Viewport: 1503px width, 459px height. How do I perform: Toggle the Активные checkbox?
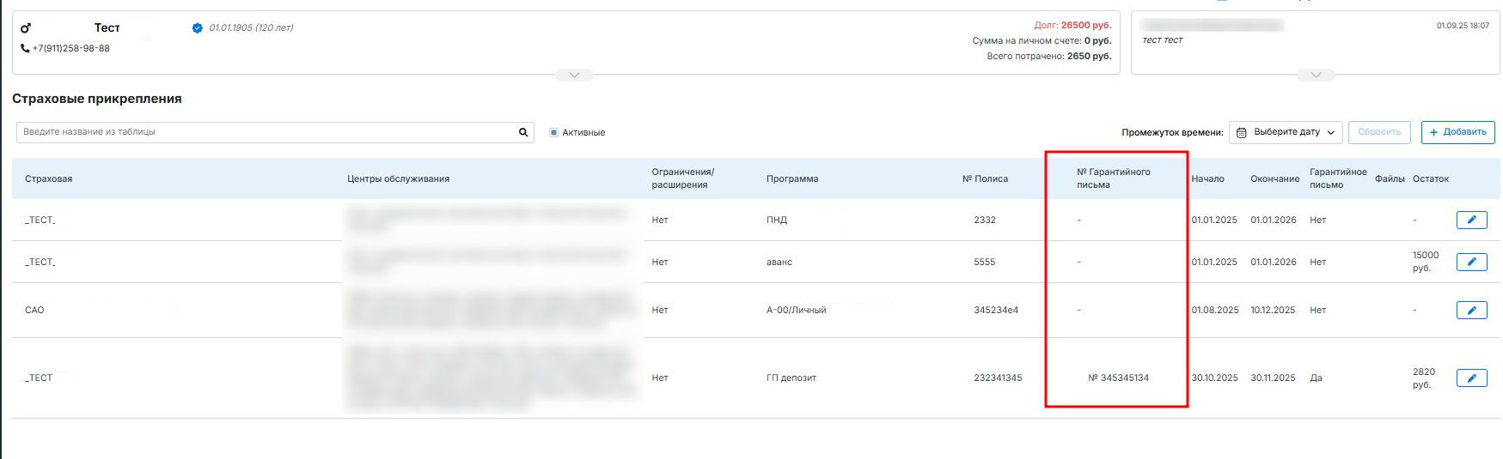click(554, 133)
